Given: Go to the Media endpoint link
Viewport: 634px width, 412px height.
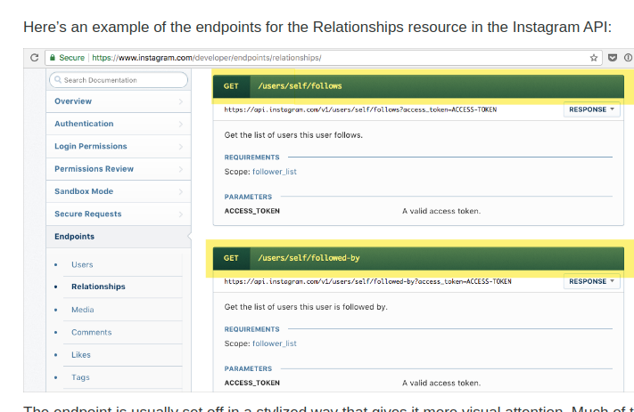Looking at the screenshot, I should tap(83, 310).
